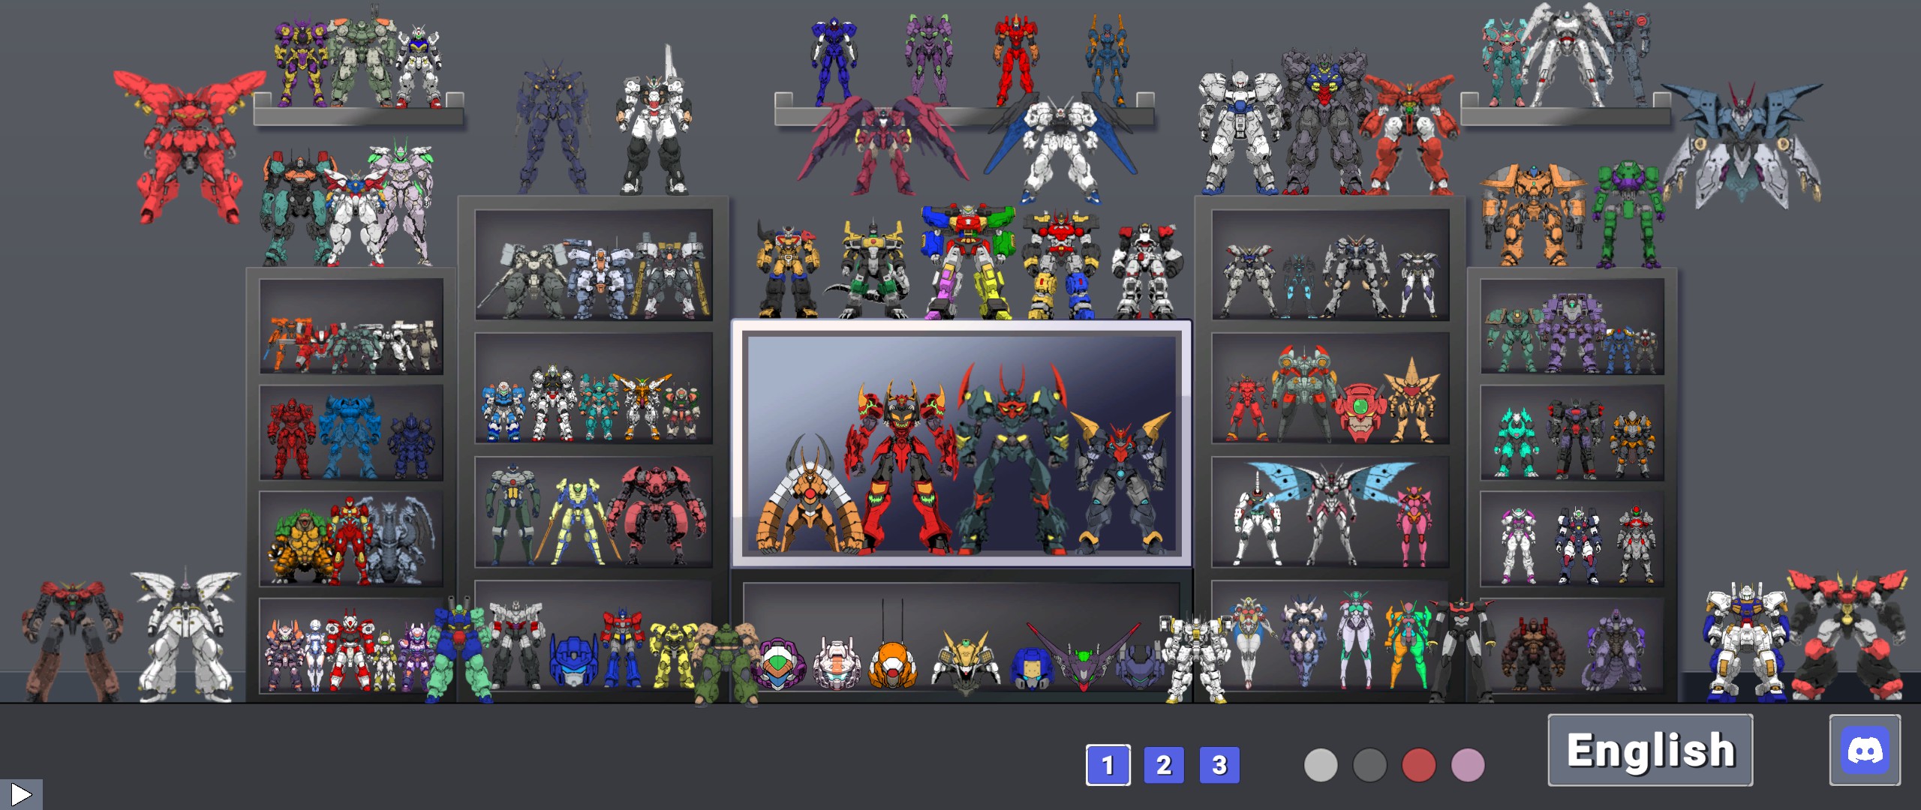Screen dimensions: 1921x810
Task: Pick the pink background color swatch
Action: click(1468, 766)
